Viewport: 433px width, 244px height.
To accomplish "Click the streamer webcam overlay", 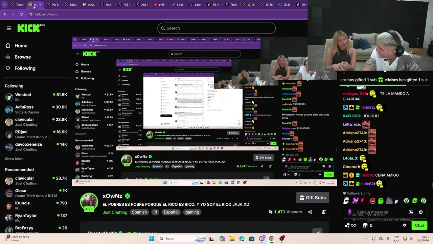I will click(x=370, y=35).
